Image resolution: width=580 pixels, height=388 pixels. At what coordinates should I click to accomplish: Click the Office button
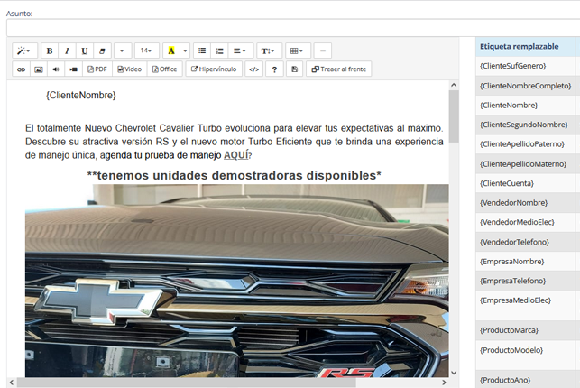pos(164,69)
